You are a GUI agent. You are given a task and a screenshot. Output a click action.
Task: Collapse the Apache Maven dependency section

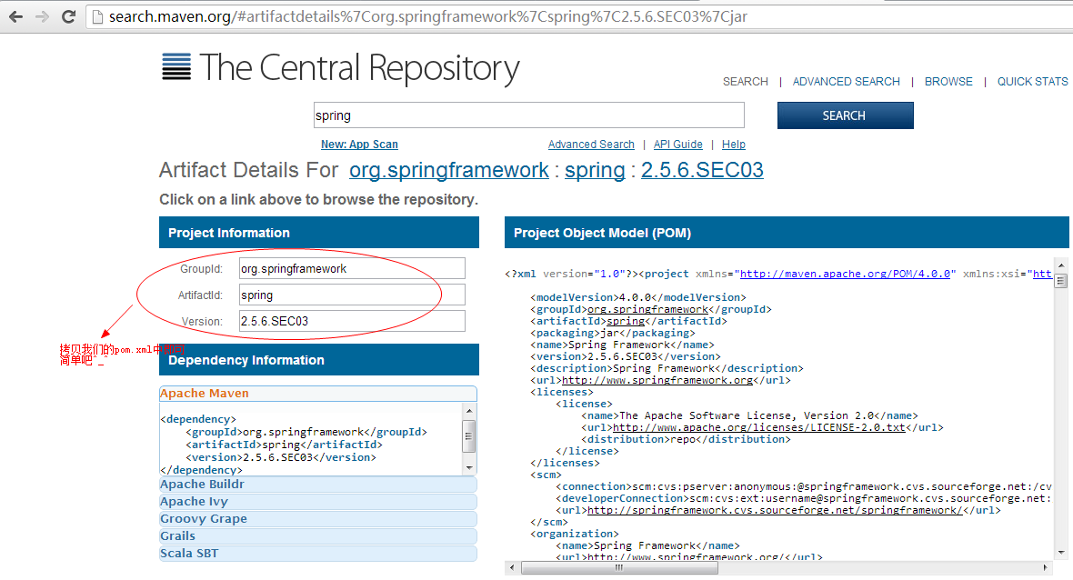pyautogui.click(x=318, y=394)
